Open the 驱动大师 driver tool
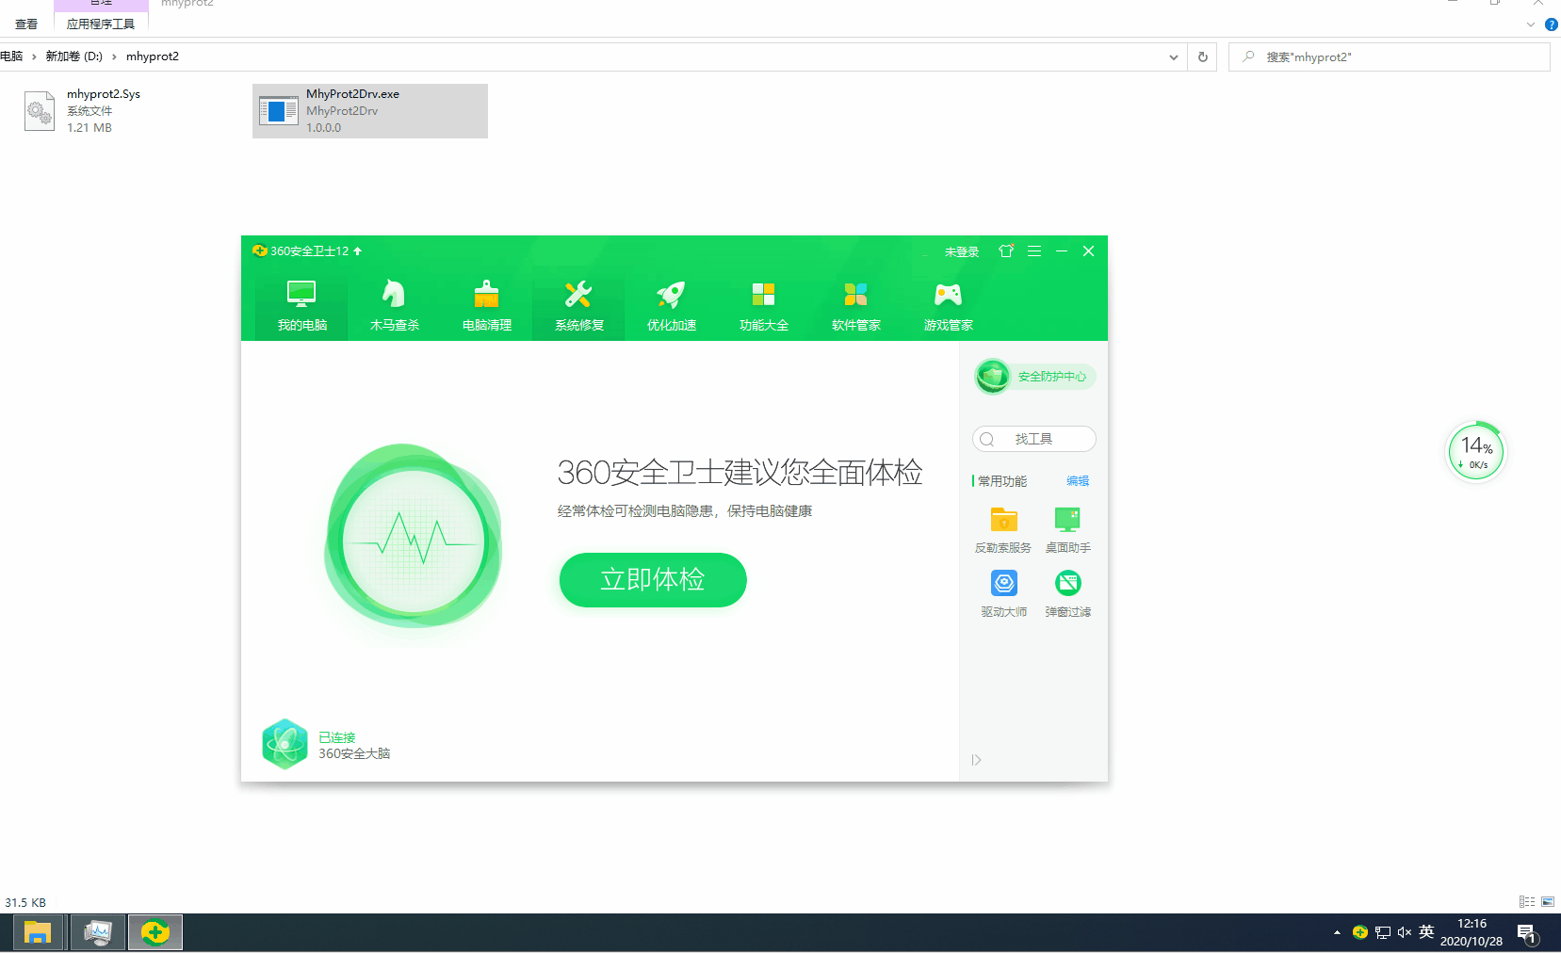This screenshot has width=1561, height=953. point(1003,594)
